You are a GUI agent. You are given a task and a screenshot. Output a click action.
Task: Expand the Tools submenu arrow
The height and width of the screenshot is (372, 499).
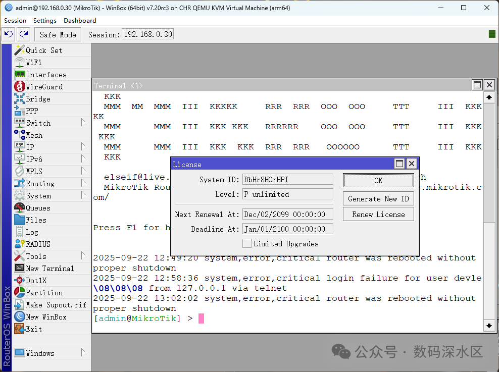[x=83, y=255]
